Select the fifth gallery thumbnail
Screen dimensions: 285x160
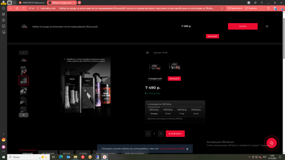click(24, 101)
